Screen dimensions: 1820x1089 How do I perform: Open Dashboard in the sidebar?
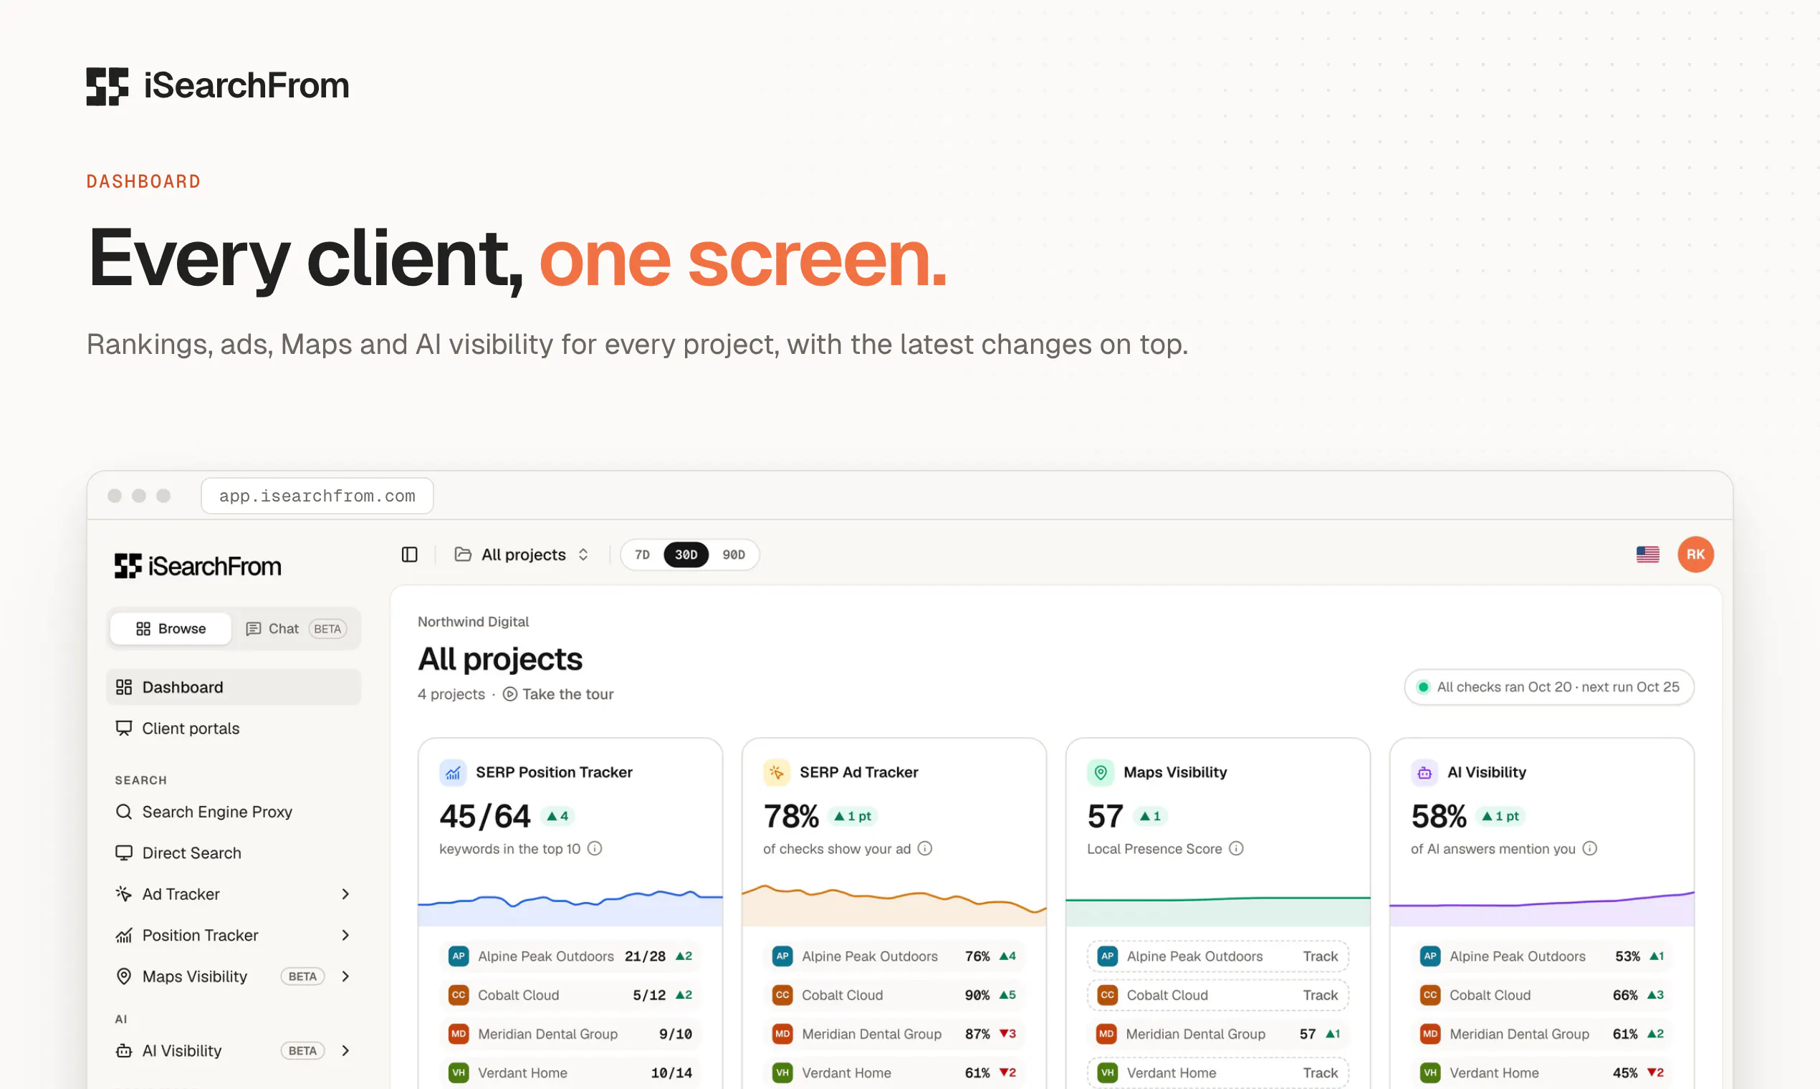234,688
